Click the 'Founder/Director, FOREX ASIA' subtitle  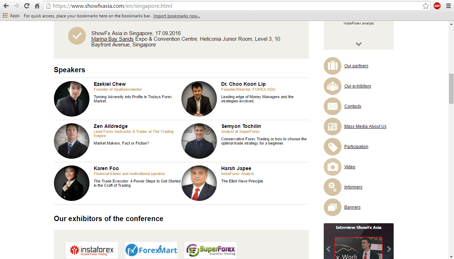pos(248,89)
